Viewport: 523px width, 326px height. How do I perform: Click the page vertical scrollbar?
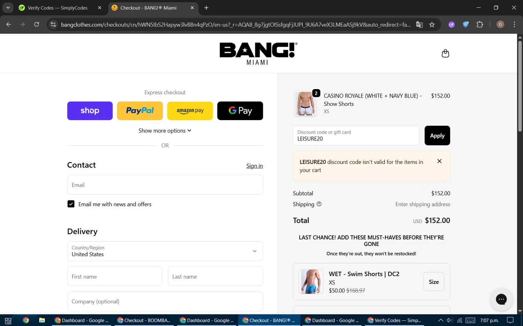coord(520,86)
